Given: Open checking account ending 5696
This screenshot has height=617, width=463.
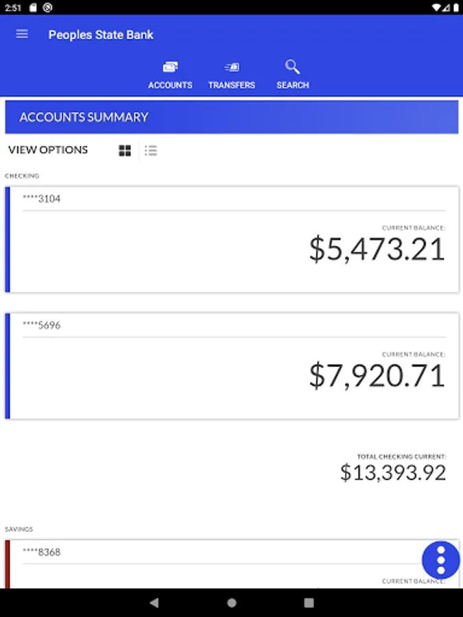Looking at the screenshot, I should (x=232, y=366).
